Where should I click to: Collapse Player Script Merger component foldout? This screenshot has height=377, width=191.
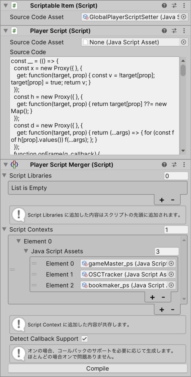pyautogui.click(x=6, y=165)
